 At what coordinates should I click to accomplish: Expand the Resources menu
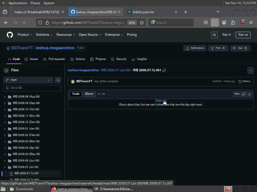tap(66, 34)
